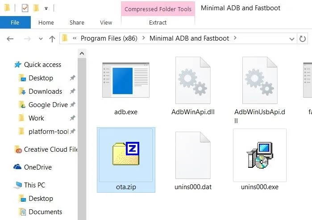Open Quick access in navigation pane

pos(42,65)
